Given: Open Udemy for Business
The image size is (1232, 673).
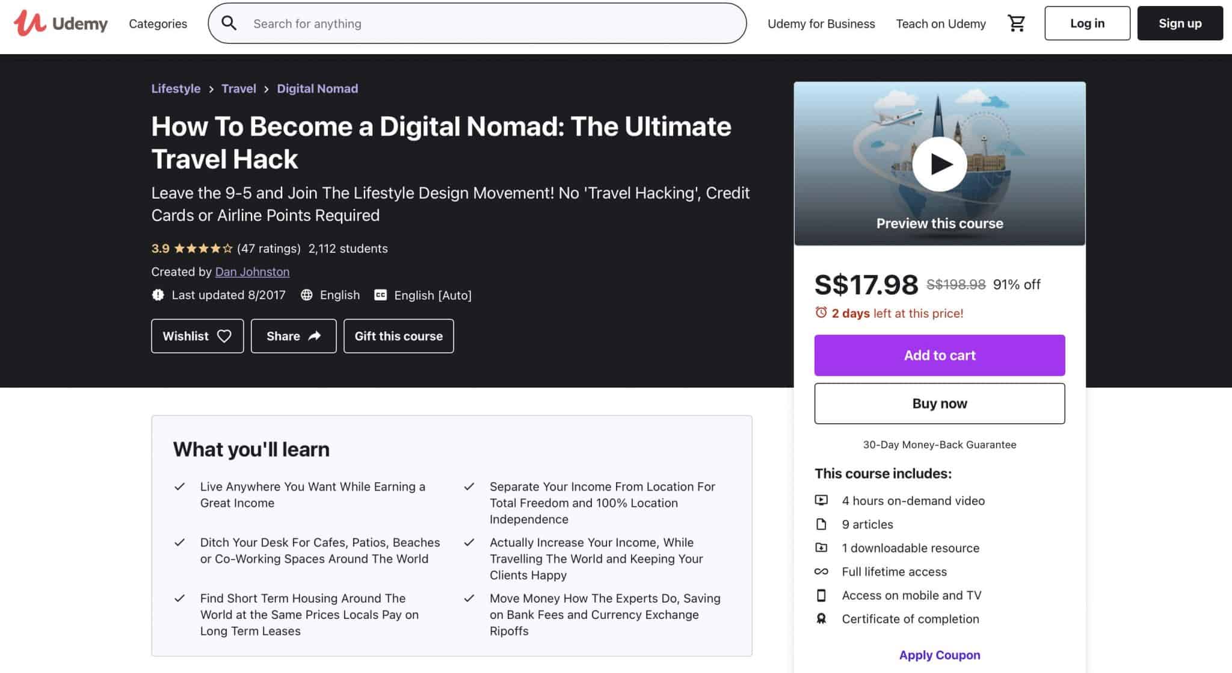Looking at the screenshot, I should 821,23.
